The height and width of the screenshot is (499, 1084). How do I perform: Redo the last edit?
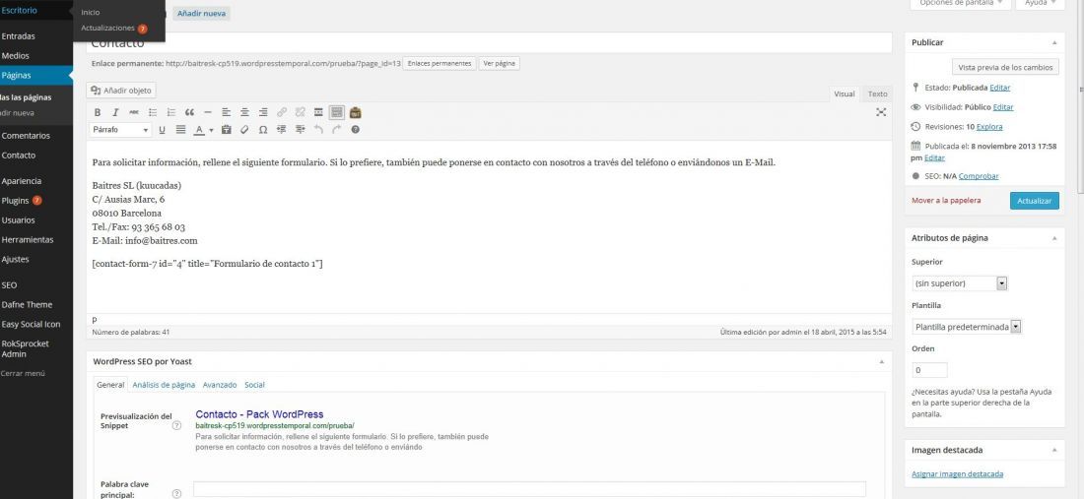coord(337,130)
